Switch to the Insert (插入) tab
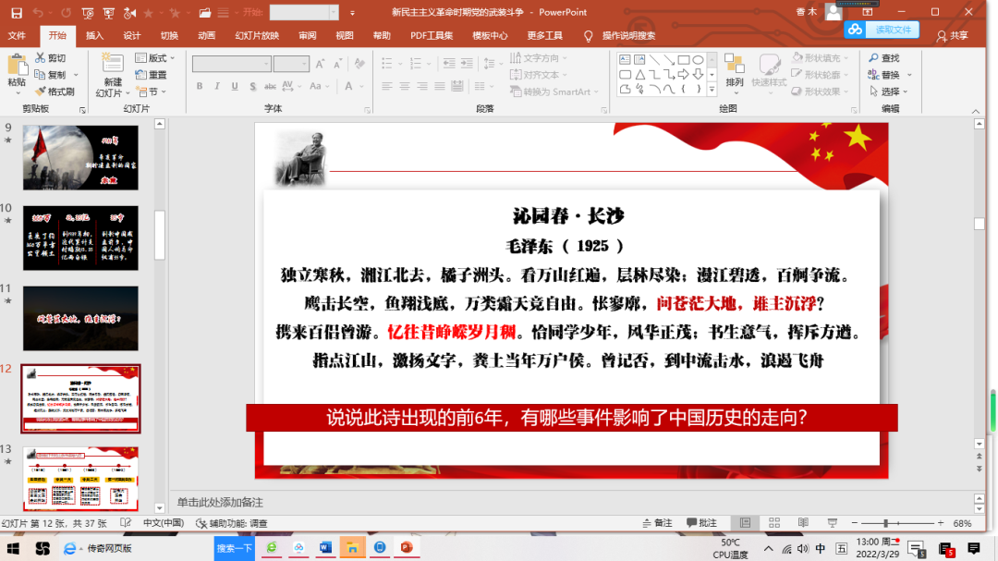This screenshot has height=561, width=998. pos(95,36)
